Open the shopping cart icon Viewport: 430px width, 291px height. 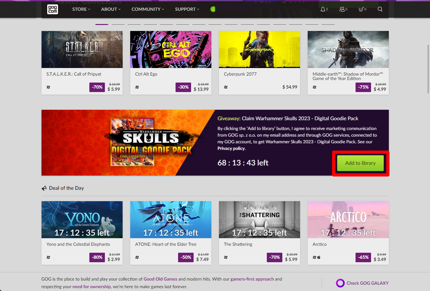click(361, 9)
